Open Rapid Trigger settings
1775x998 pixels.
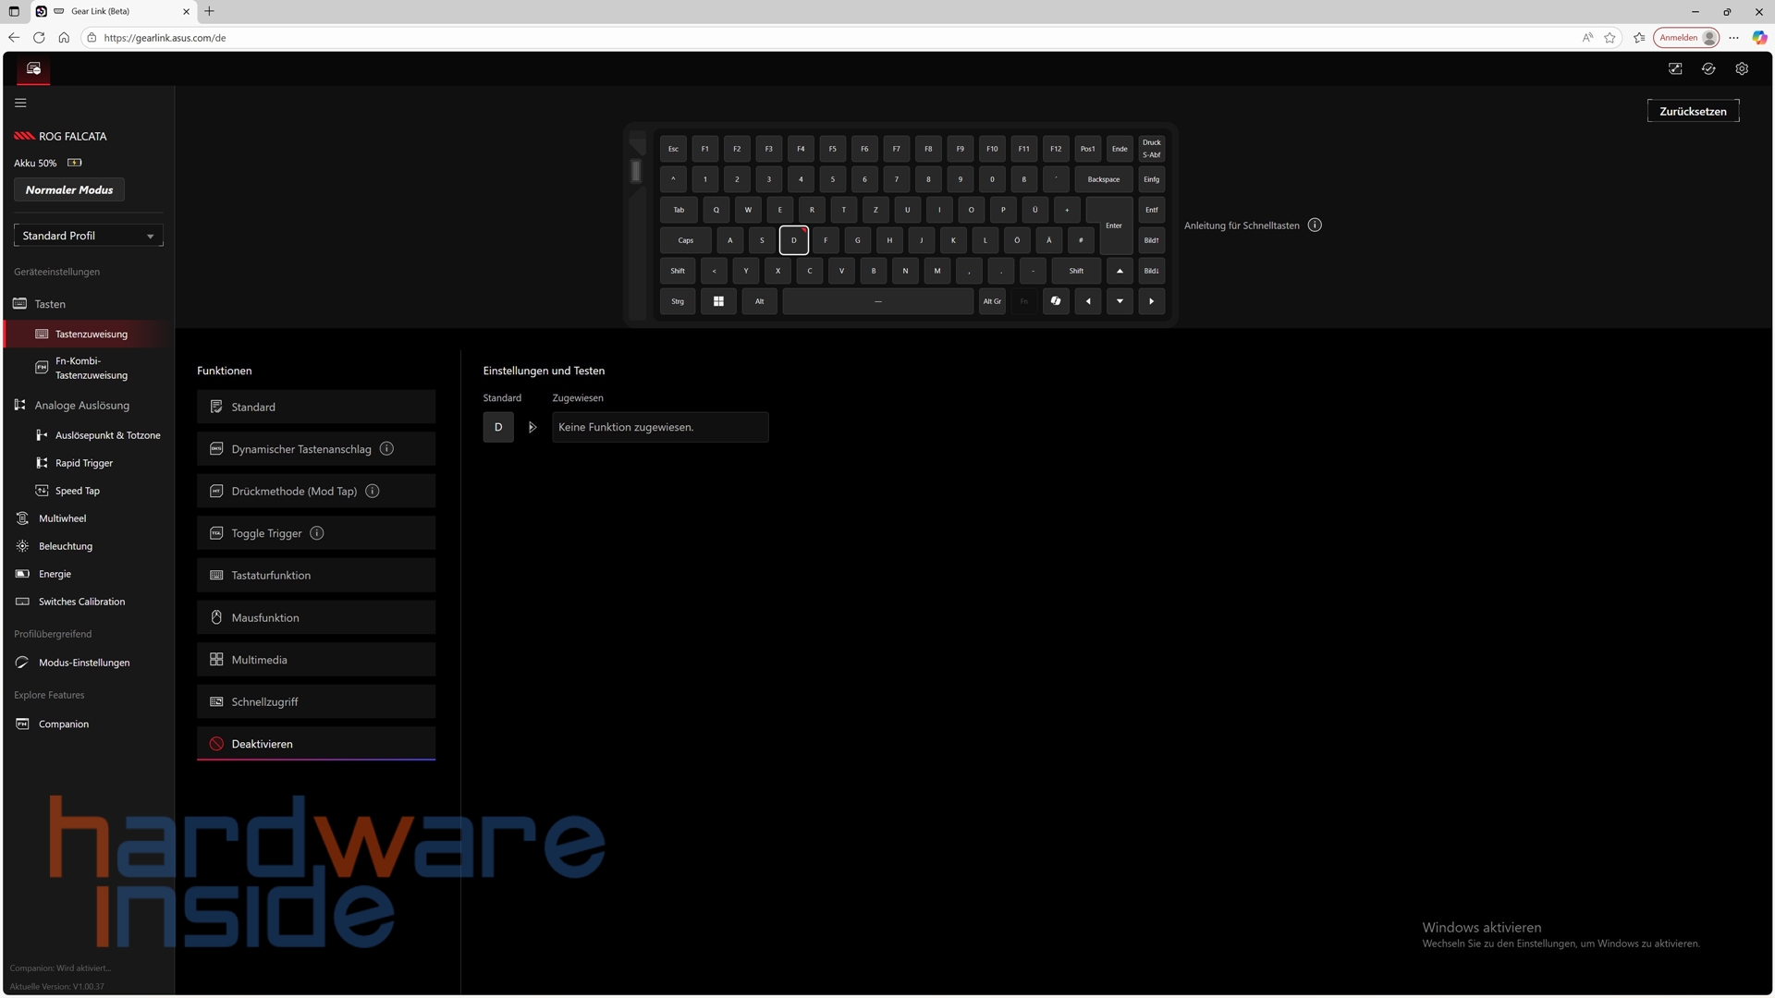[83, 463]
